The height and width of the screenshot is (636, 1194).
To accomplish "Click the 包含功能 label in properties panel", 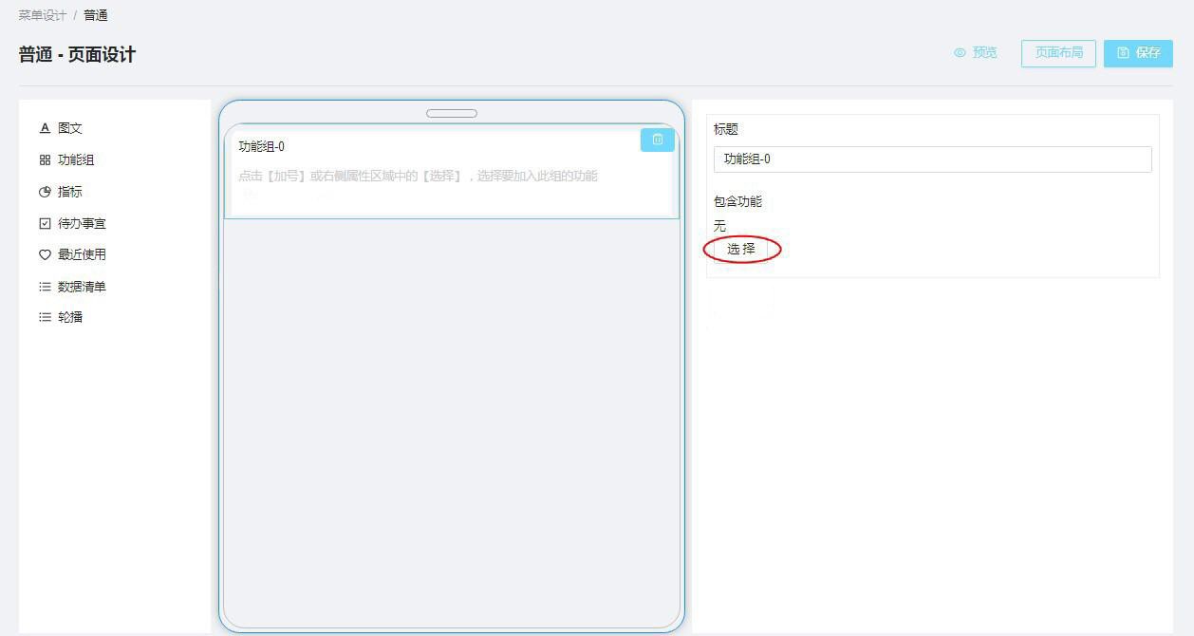I will pos(737,201).
